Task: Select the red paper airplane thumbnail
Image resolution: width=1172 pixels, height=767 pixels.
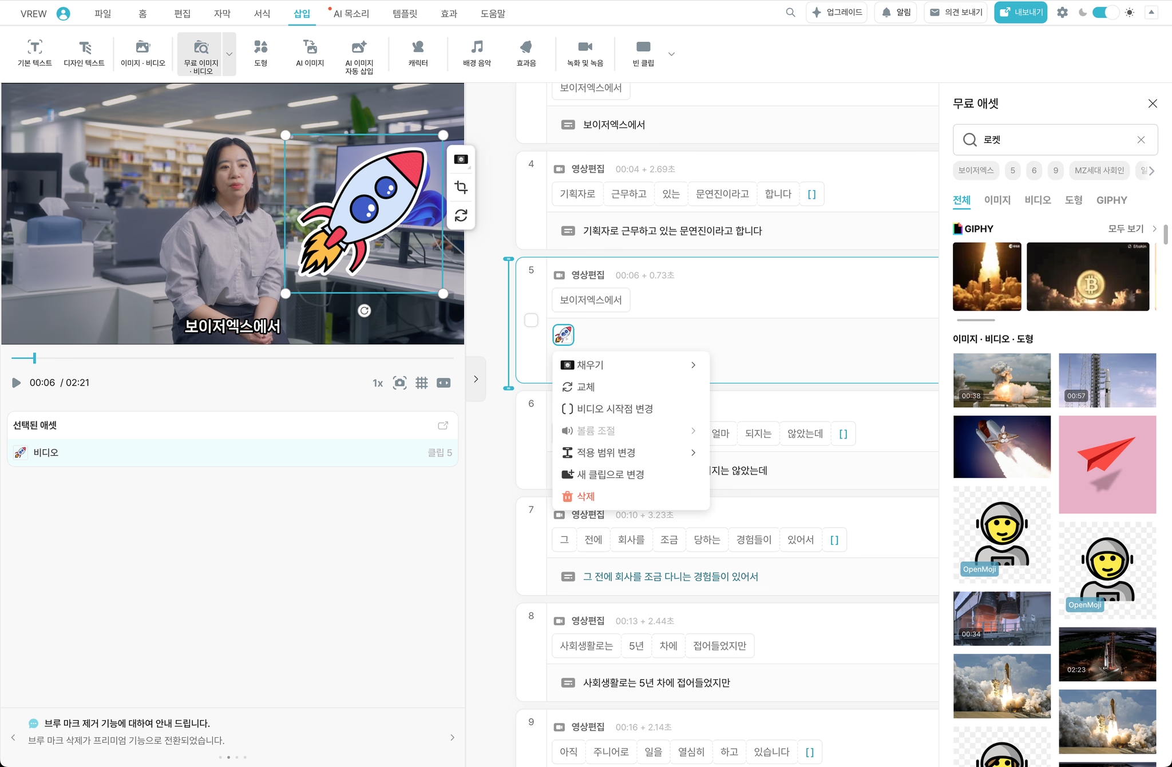Action: click(x=1107, y=464)
